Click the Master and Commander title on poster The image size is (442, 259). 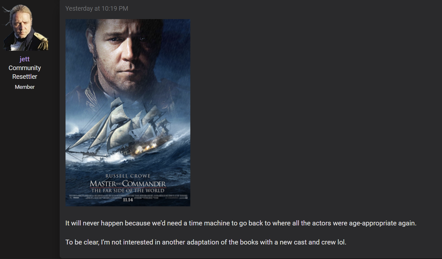128,184
